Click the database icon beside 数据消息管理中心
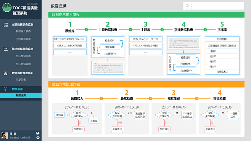The height and width of the screenshot is (141, 251). pyautogui.click(x=5, y=73)
